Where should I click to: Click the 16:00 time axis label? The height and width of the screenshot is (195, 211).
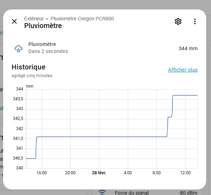[42, 173]
